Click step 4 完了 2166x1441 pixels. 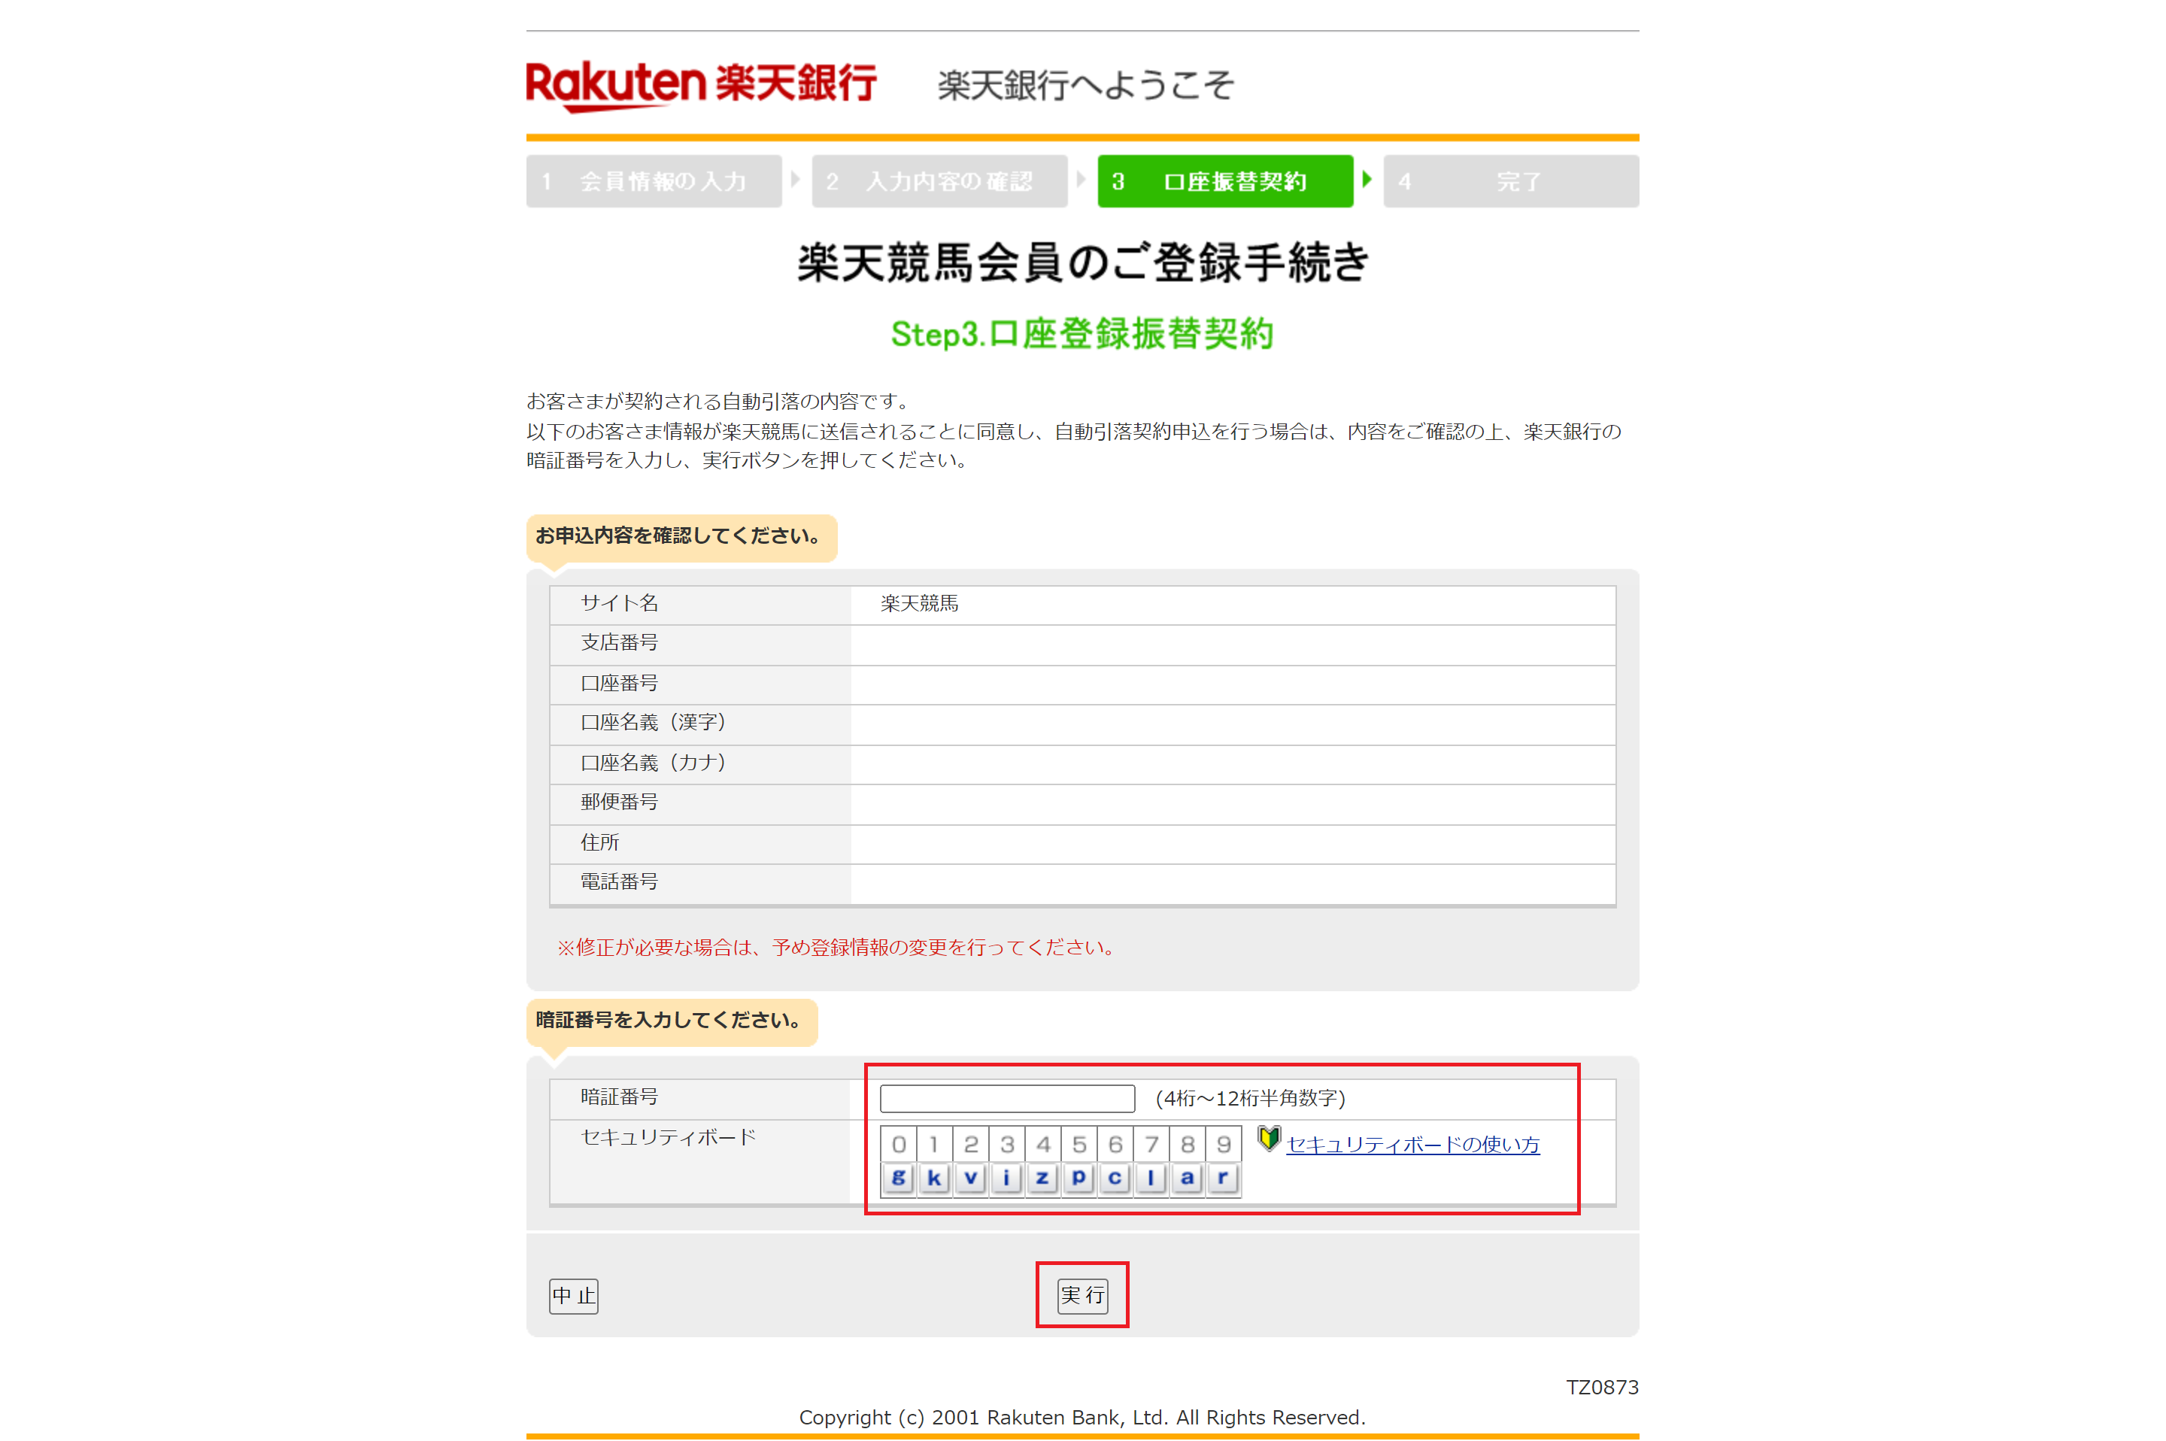click(x=1511, y=181)
